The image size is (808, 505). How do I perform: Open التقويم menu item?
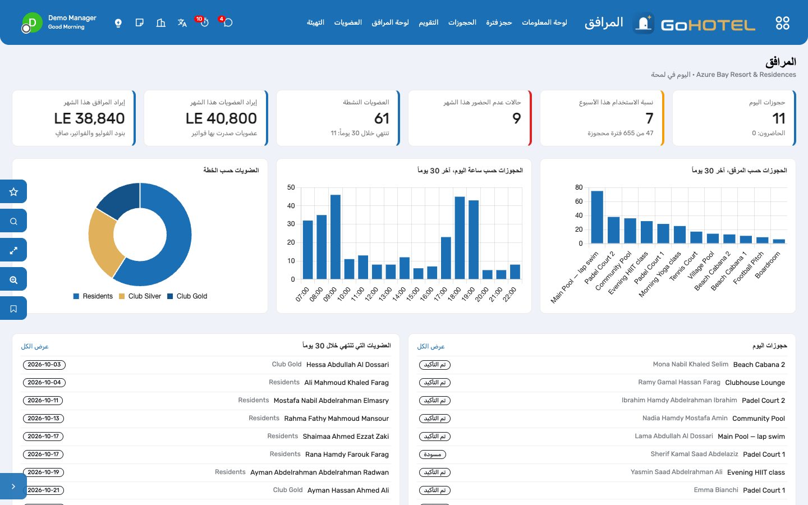coord(429,22)
